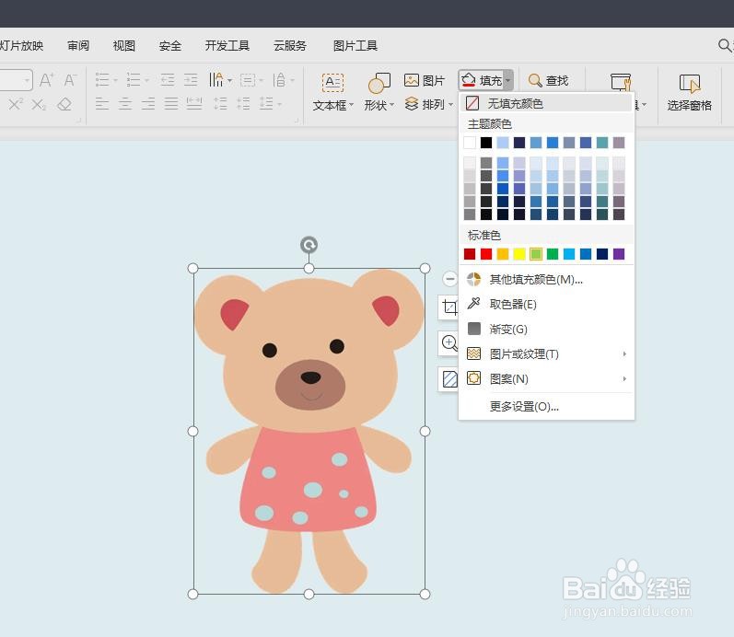Image resolution: width=734 pixels, height=637 pixels.
Task: Insert a text box (文本框)
Action: [332, 93]
